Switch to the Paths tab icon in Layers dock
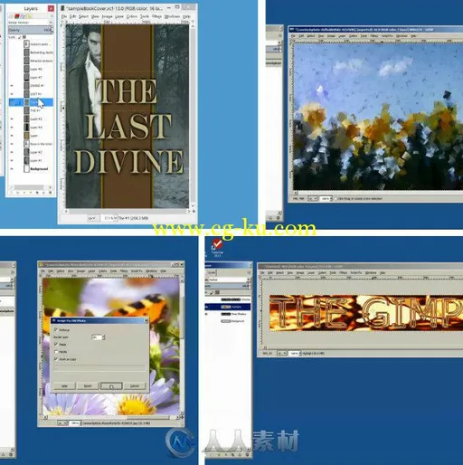The width and height of the screenshot is (463, 465). (x=24, y=16)
